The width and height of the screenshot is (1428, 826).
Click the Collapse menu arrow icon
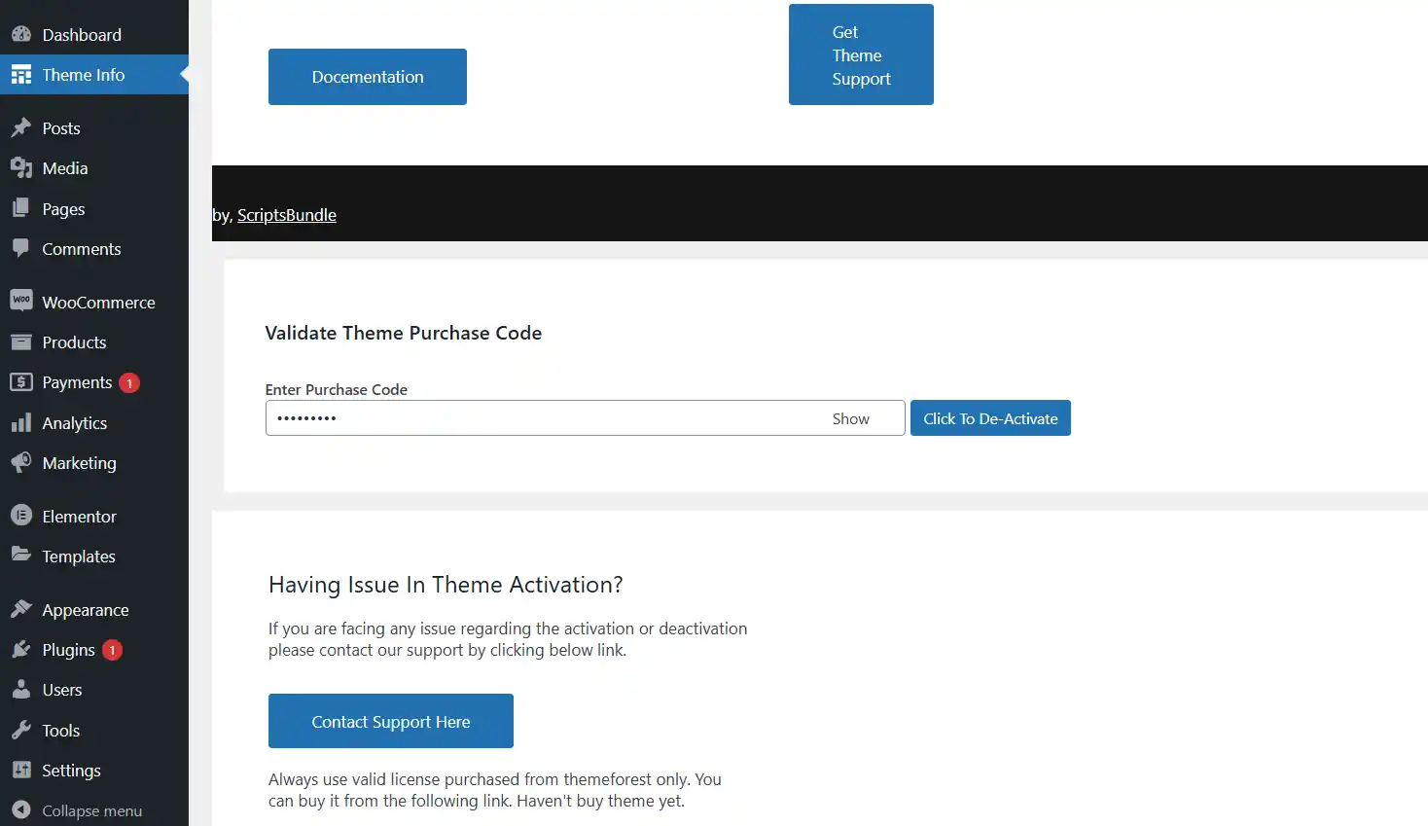[21, 810]
